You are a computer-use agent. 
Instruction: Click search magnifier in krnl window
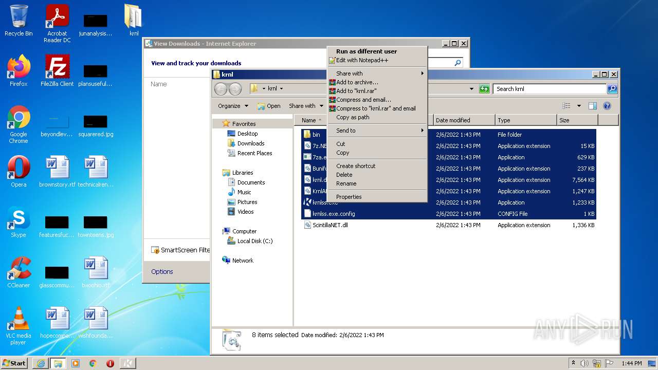[x=612, y=89]
